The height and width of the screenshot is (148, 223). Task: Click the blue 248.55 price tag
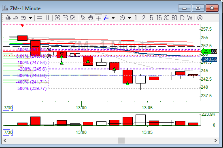pyautogui.click(x=209, y=59)
